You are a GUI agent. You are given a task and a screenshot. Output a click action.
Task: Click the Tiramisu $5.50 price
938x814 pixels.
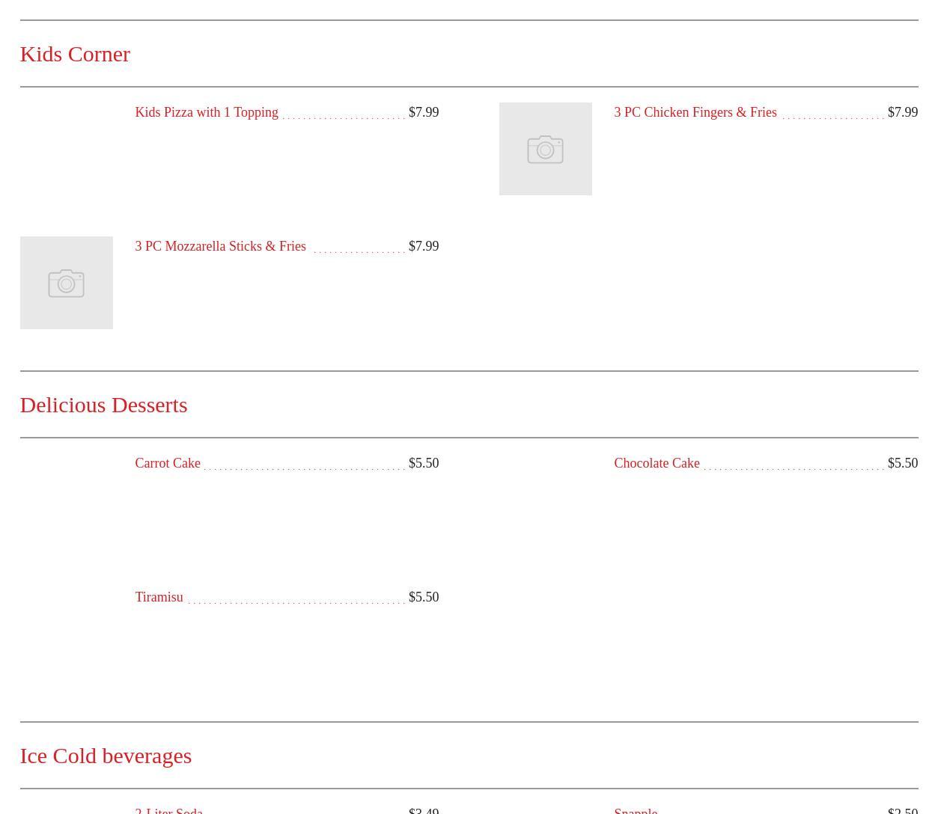[424, 597]
